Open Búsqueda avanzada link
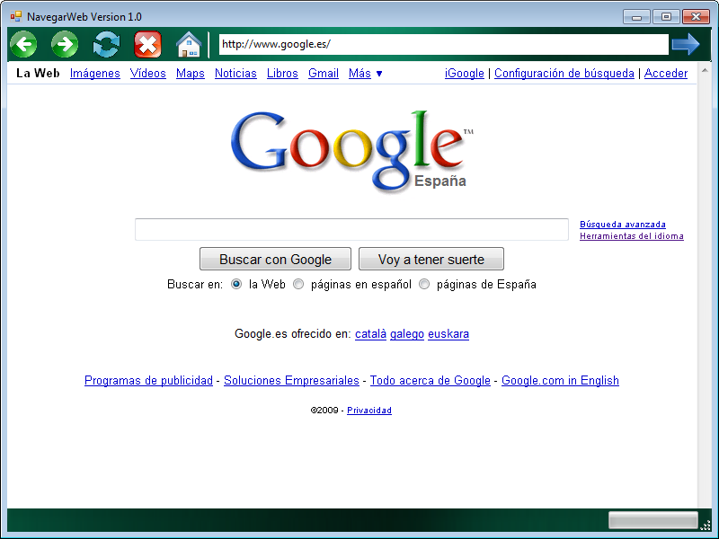The image size is (719, 539). click(623, 224)
